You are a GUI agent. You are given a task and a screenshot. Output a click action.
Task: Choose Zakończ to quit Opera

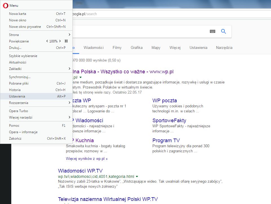click(x=36, y=139)
